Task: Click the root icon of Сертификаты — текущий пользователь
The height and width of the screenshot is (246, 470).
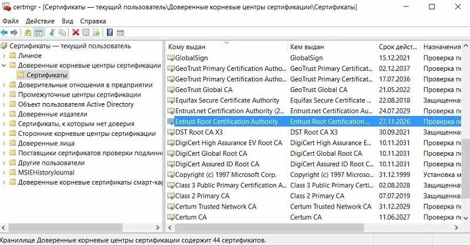Action: pyautogui.click(x=4, y=46)
